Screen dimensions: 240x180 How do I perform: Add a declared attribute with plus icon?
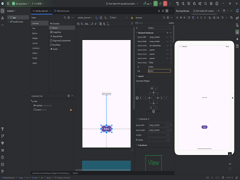167,33
